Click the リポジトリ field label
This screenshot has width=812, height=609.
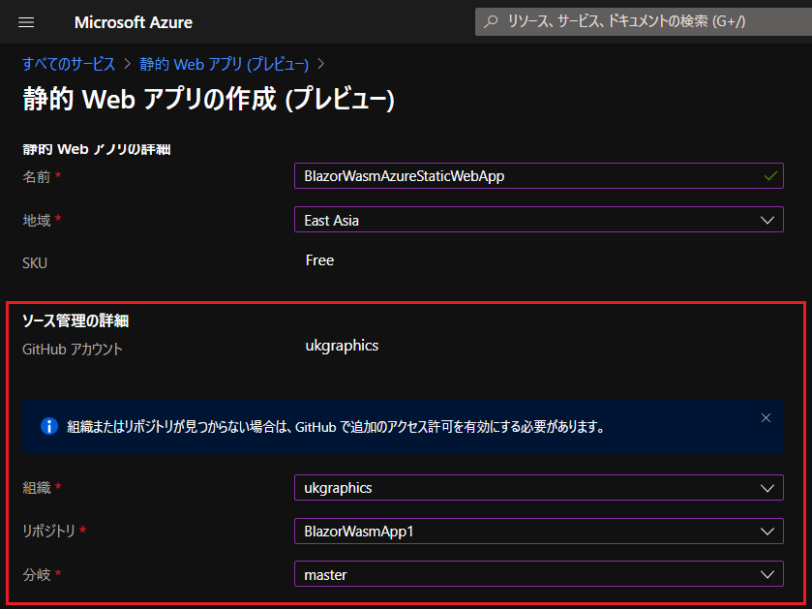coord(48,532)
